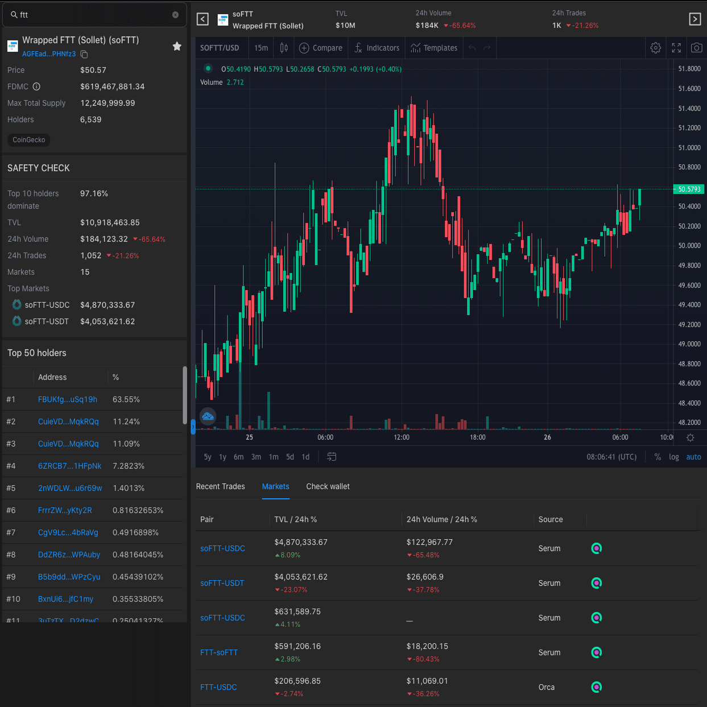Click the green status dot in chart legend
Image resolution: width=707 pixels, height=707 pixels.
(x=208, y=69)
